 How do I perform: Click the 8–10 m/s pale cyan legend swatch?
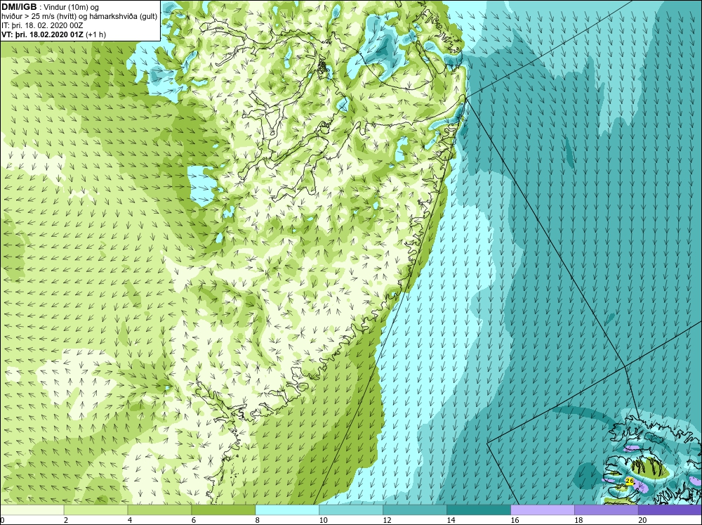pyautogui.click(x=287, y=510)
